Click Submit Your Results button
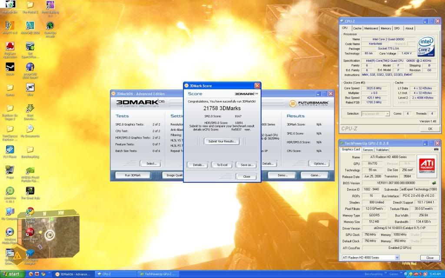The image size is (445, 278). pos(222,141)
